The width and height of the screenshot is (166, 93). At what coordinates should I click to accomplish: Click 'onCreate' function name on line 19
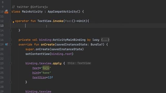[48, 44]
